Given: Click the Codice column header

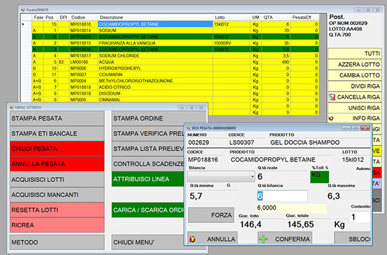Looking at the screenshot, I should coord(84,17).
